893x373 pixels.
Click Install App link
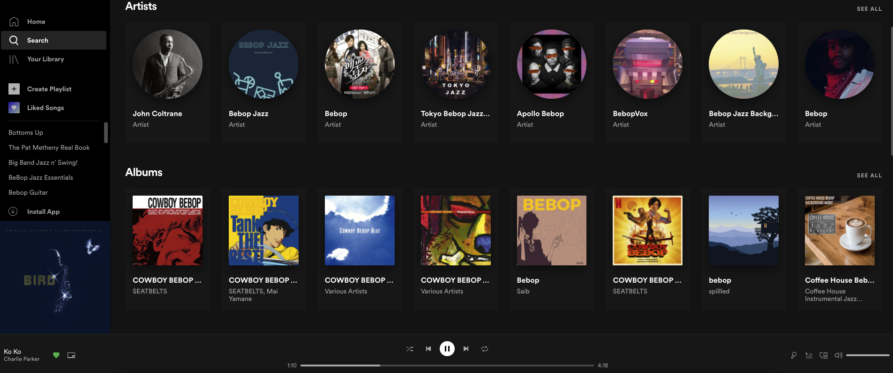click(43, 212)
